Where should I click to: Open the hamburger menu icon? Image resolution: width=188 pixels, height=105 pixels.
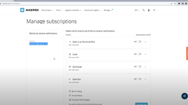click(x=154, y=10)
